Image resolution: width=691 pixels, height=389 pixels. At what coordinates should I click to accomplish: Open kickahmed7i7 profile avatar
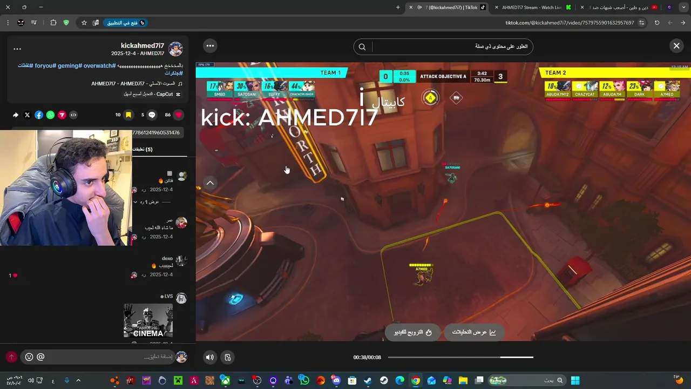175,49
